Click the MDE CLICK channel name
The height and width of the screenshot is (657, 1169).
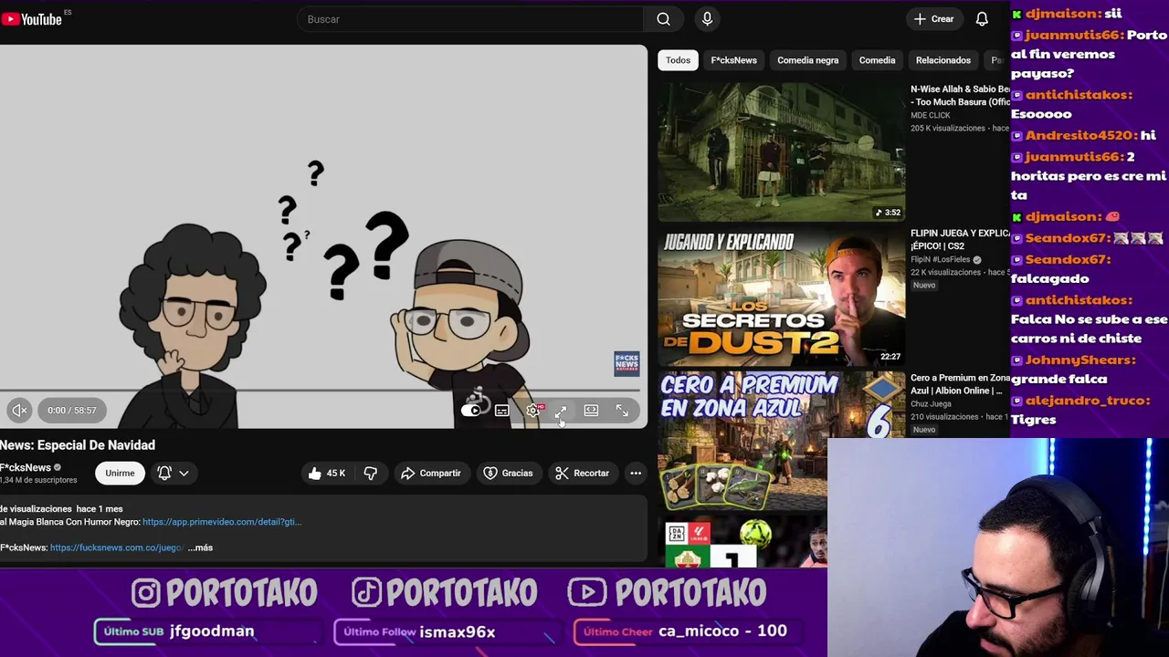click(x=931, y=116)
